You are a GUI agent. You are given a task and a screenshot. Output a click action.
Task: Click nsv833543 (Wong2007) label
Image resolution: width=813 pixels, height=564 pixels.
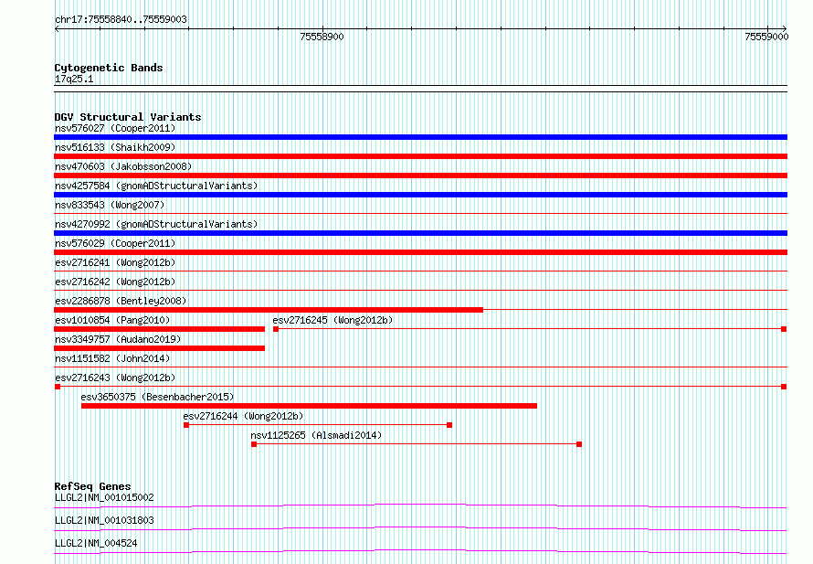[x=110, y=205]
